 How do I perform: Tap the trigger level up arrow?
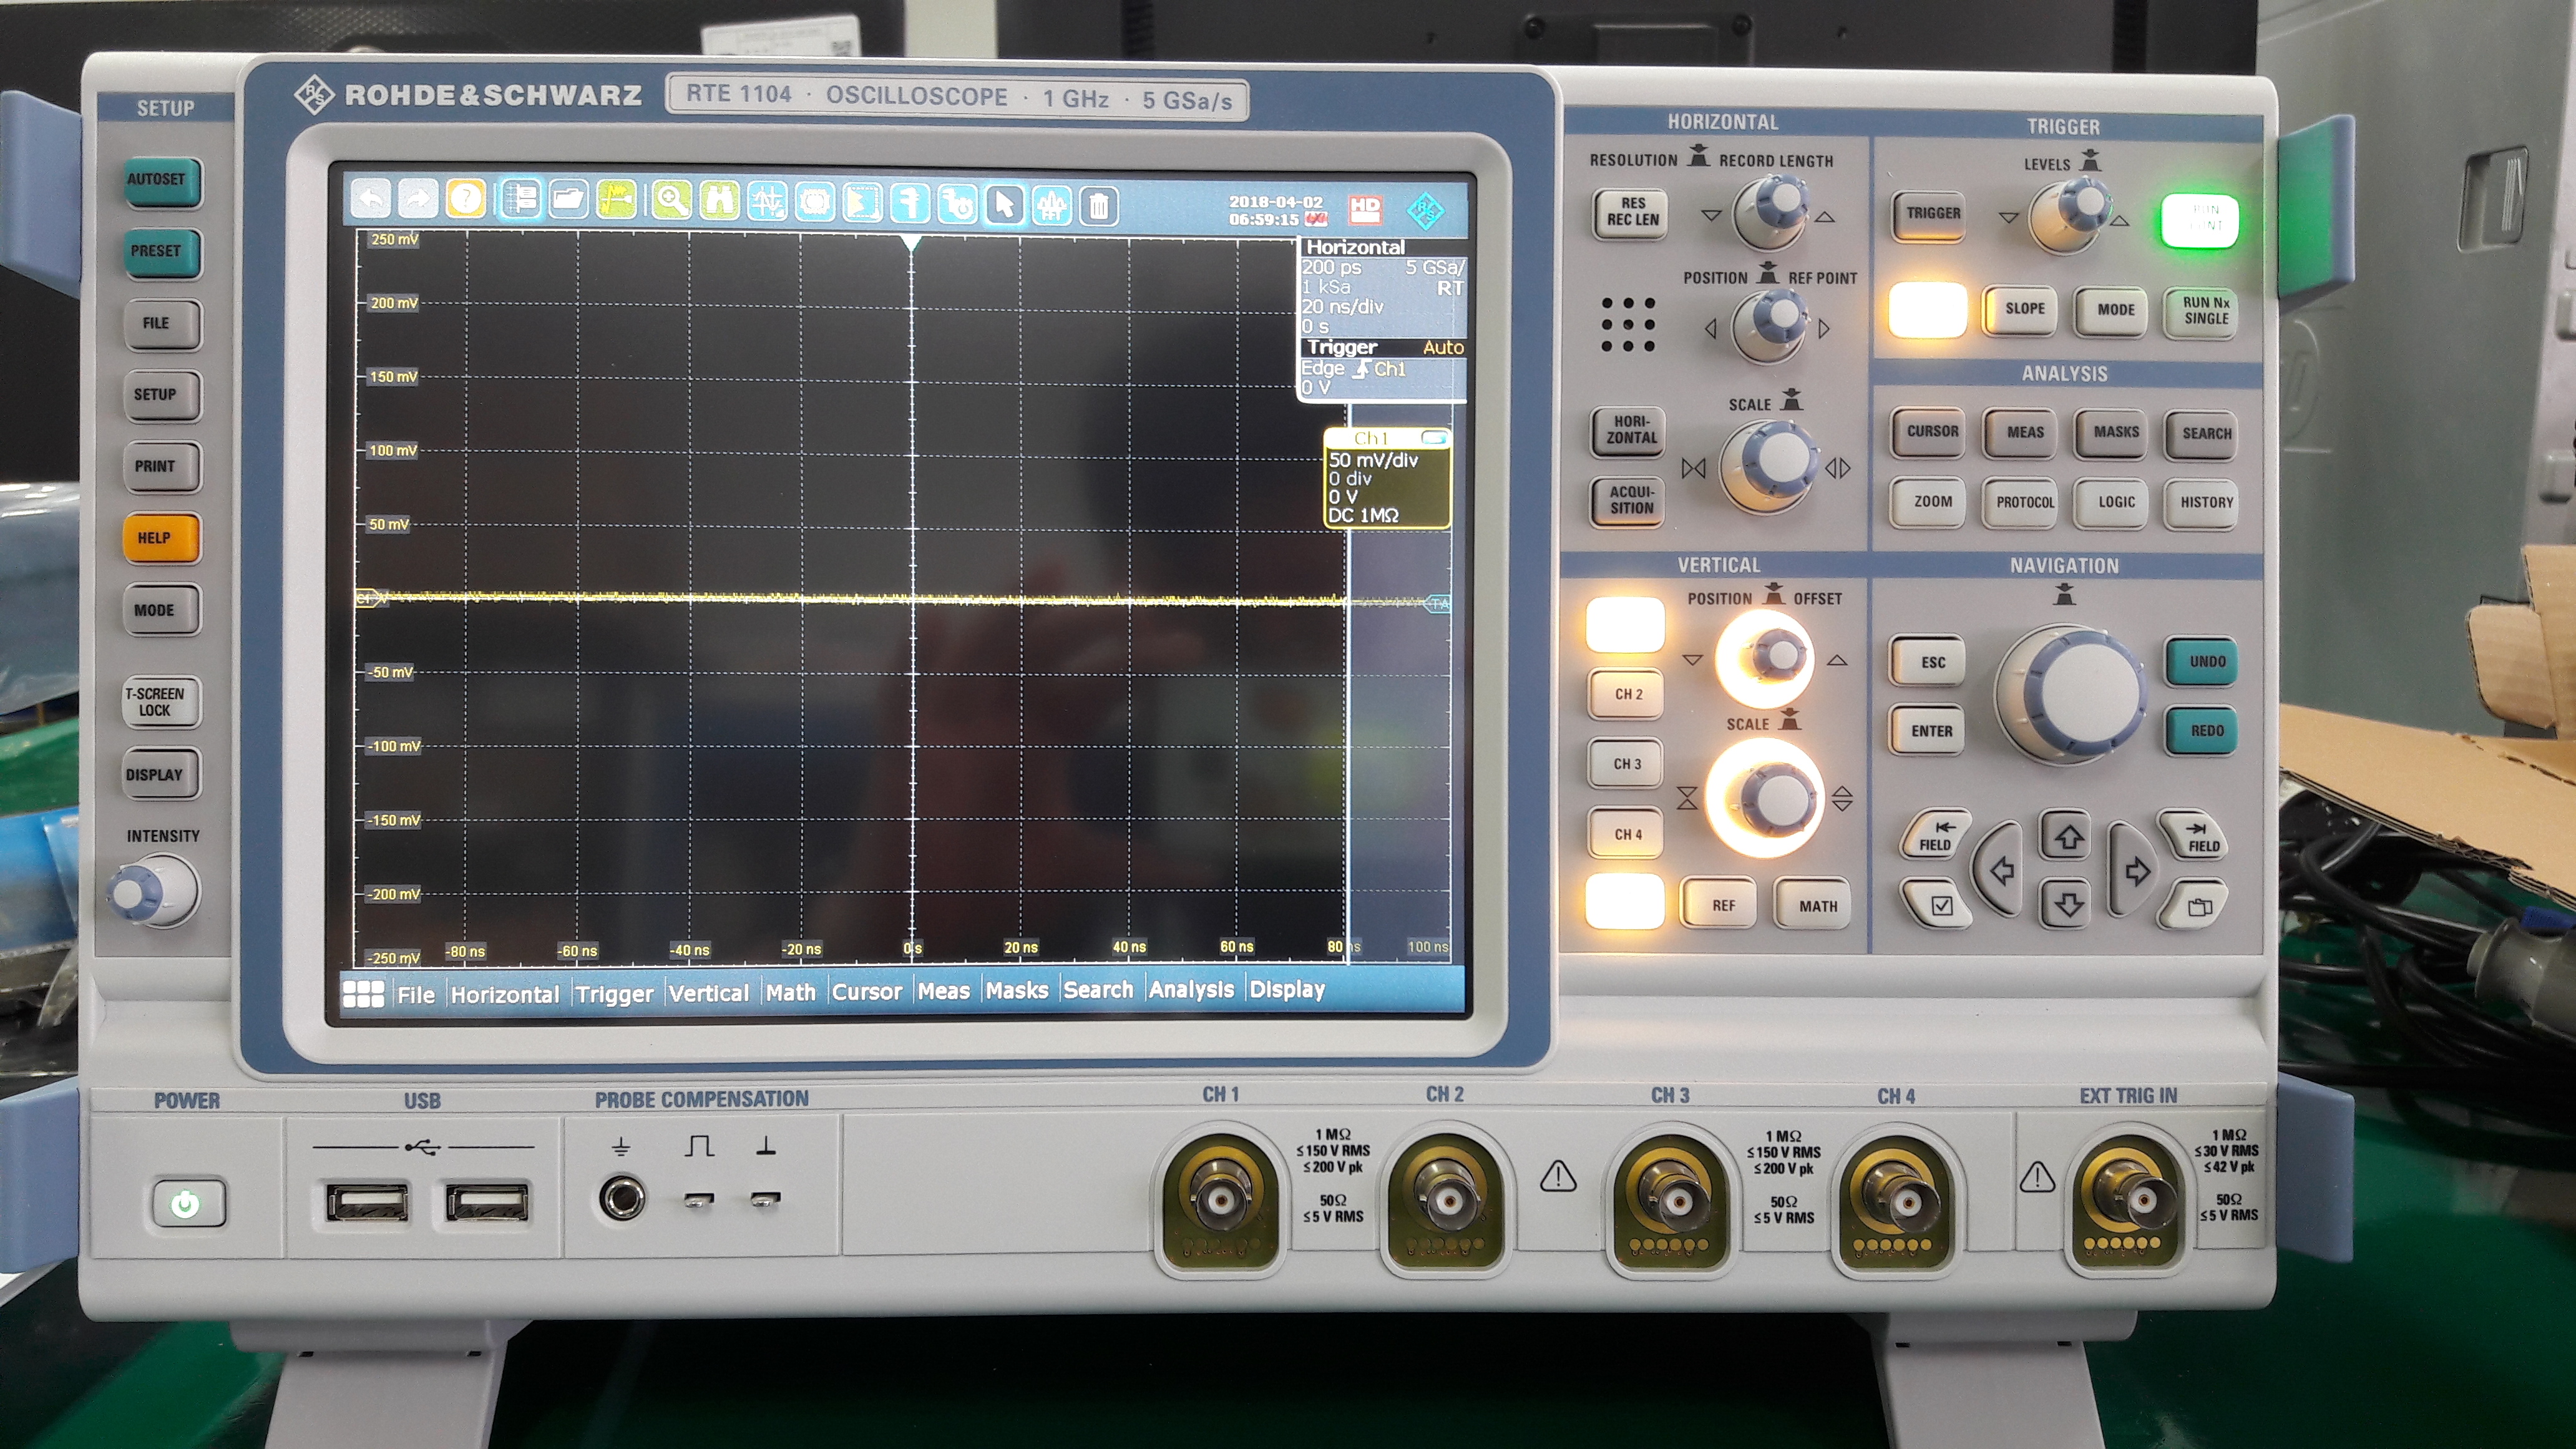[2120, 221]
